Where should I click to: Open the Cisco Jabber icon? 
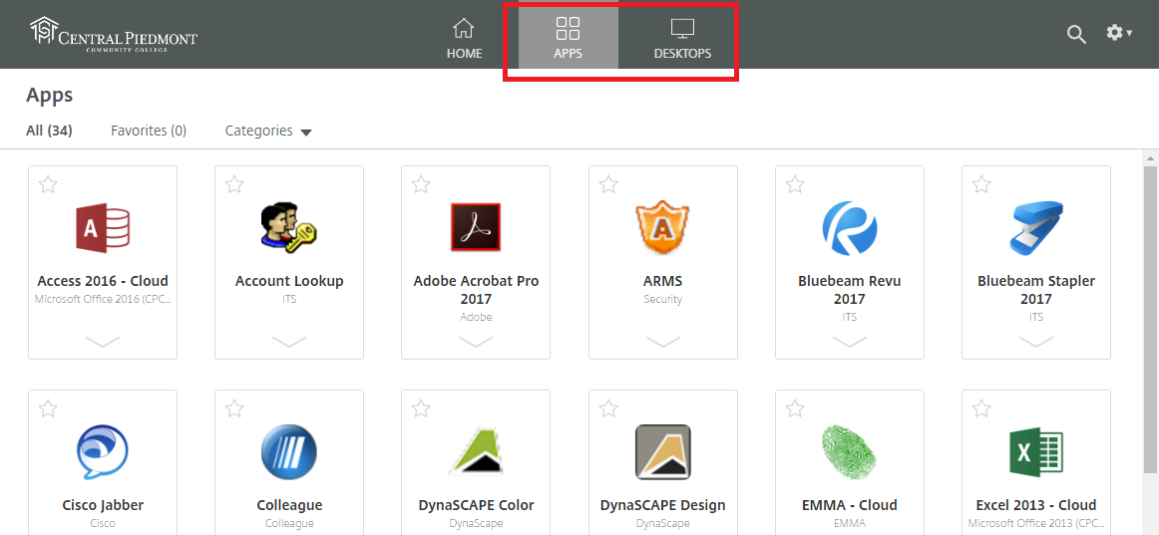click(103, 452)
